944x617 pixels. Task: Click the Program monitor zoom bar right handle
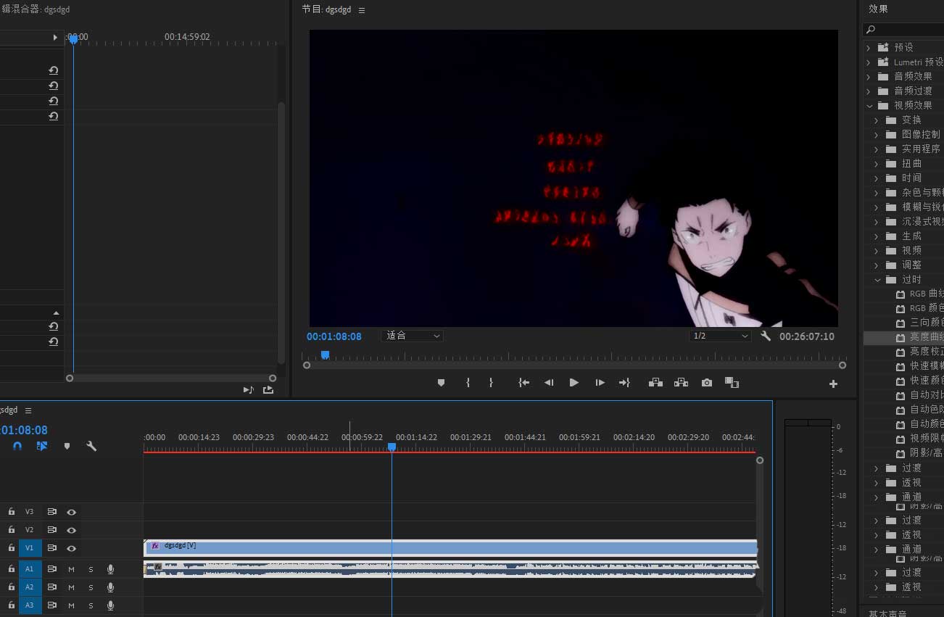pyautogui.click(x=842, y=365)
